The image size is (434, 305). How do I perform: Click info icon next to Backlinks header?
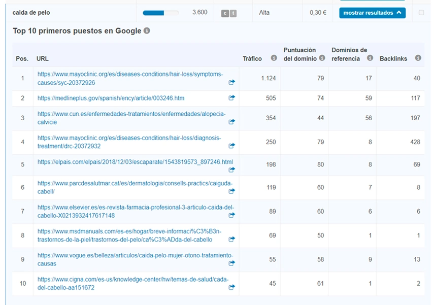[418, 58]
